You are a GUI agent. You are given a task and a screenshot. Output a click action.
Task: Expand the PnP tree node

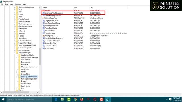tap(15, 12)
